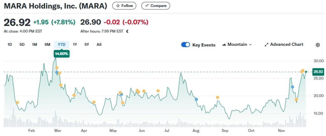
Task: Click the 'At close: 4:00 PM EST' text
Action: click(23, 32)
